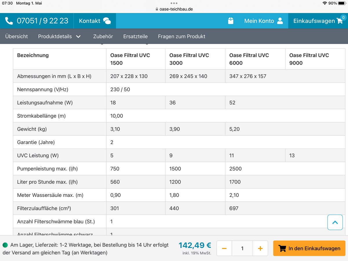Click the Stromkabellänge (m) row label
The width and height of the screenshot is (348, 261).
coord(41,116)
